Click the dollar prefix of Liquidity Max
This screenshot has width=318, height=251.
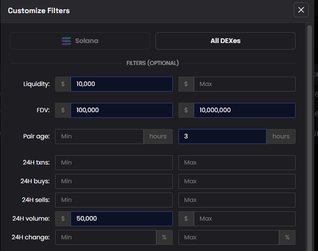186,84
